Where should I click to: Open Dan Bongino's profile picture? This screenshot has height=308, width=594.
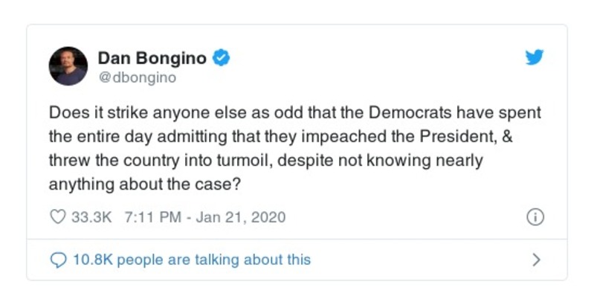tap(68, 65)
